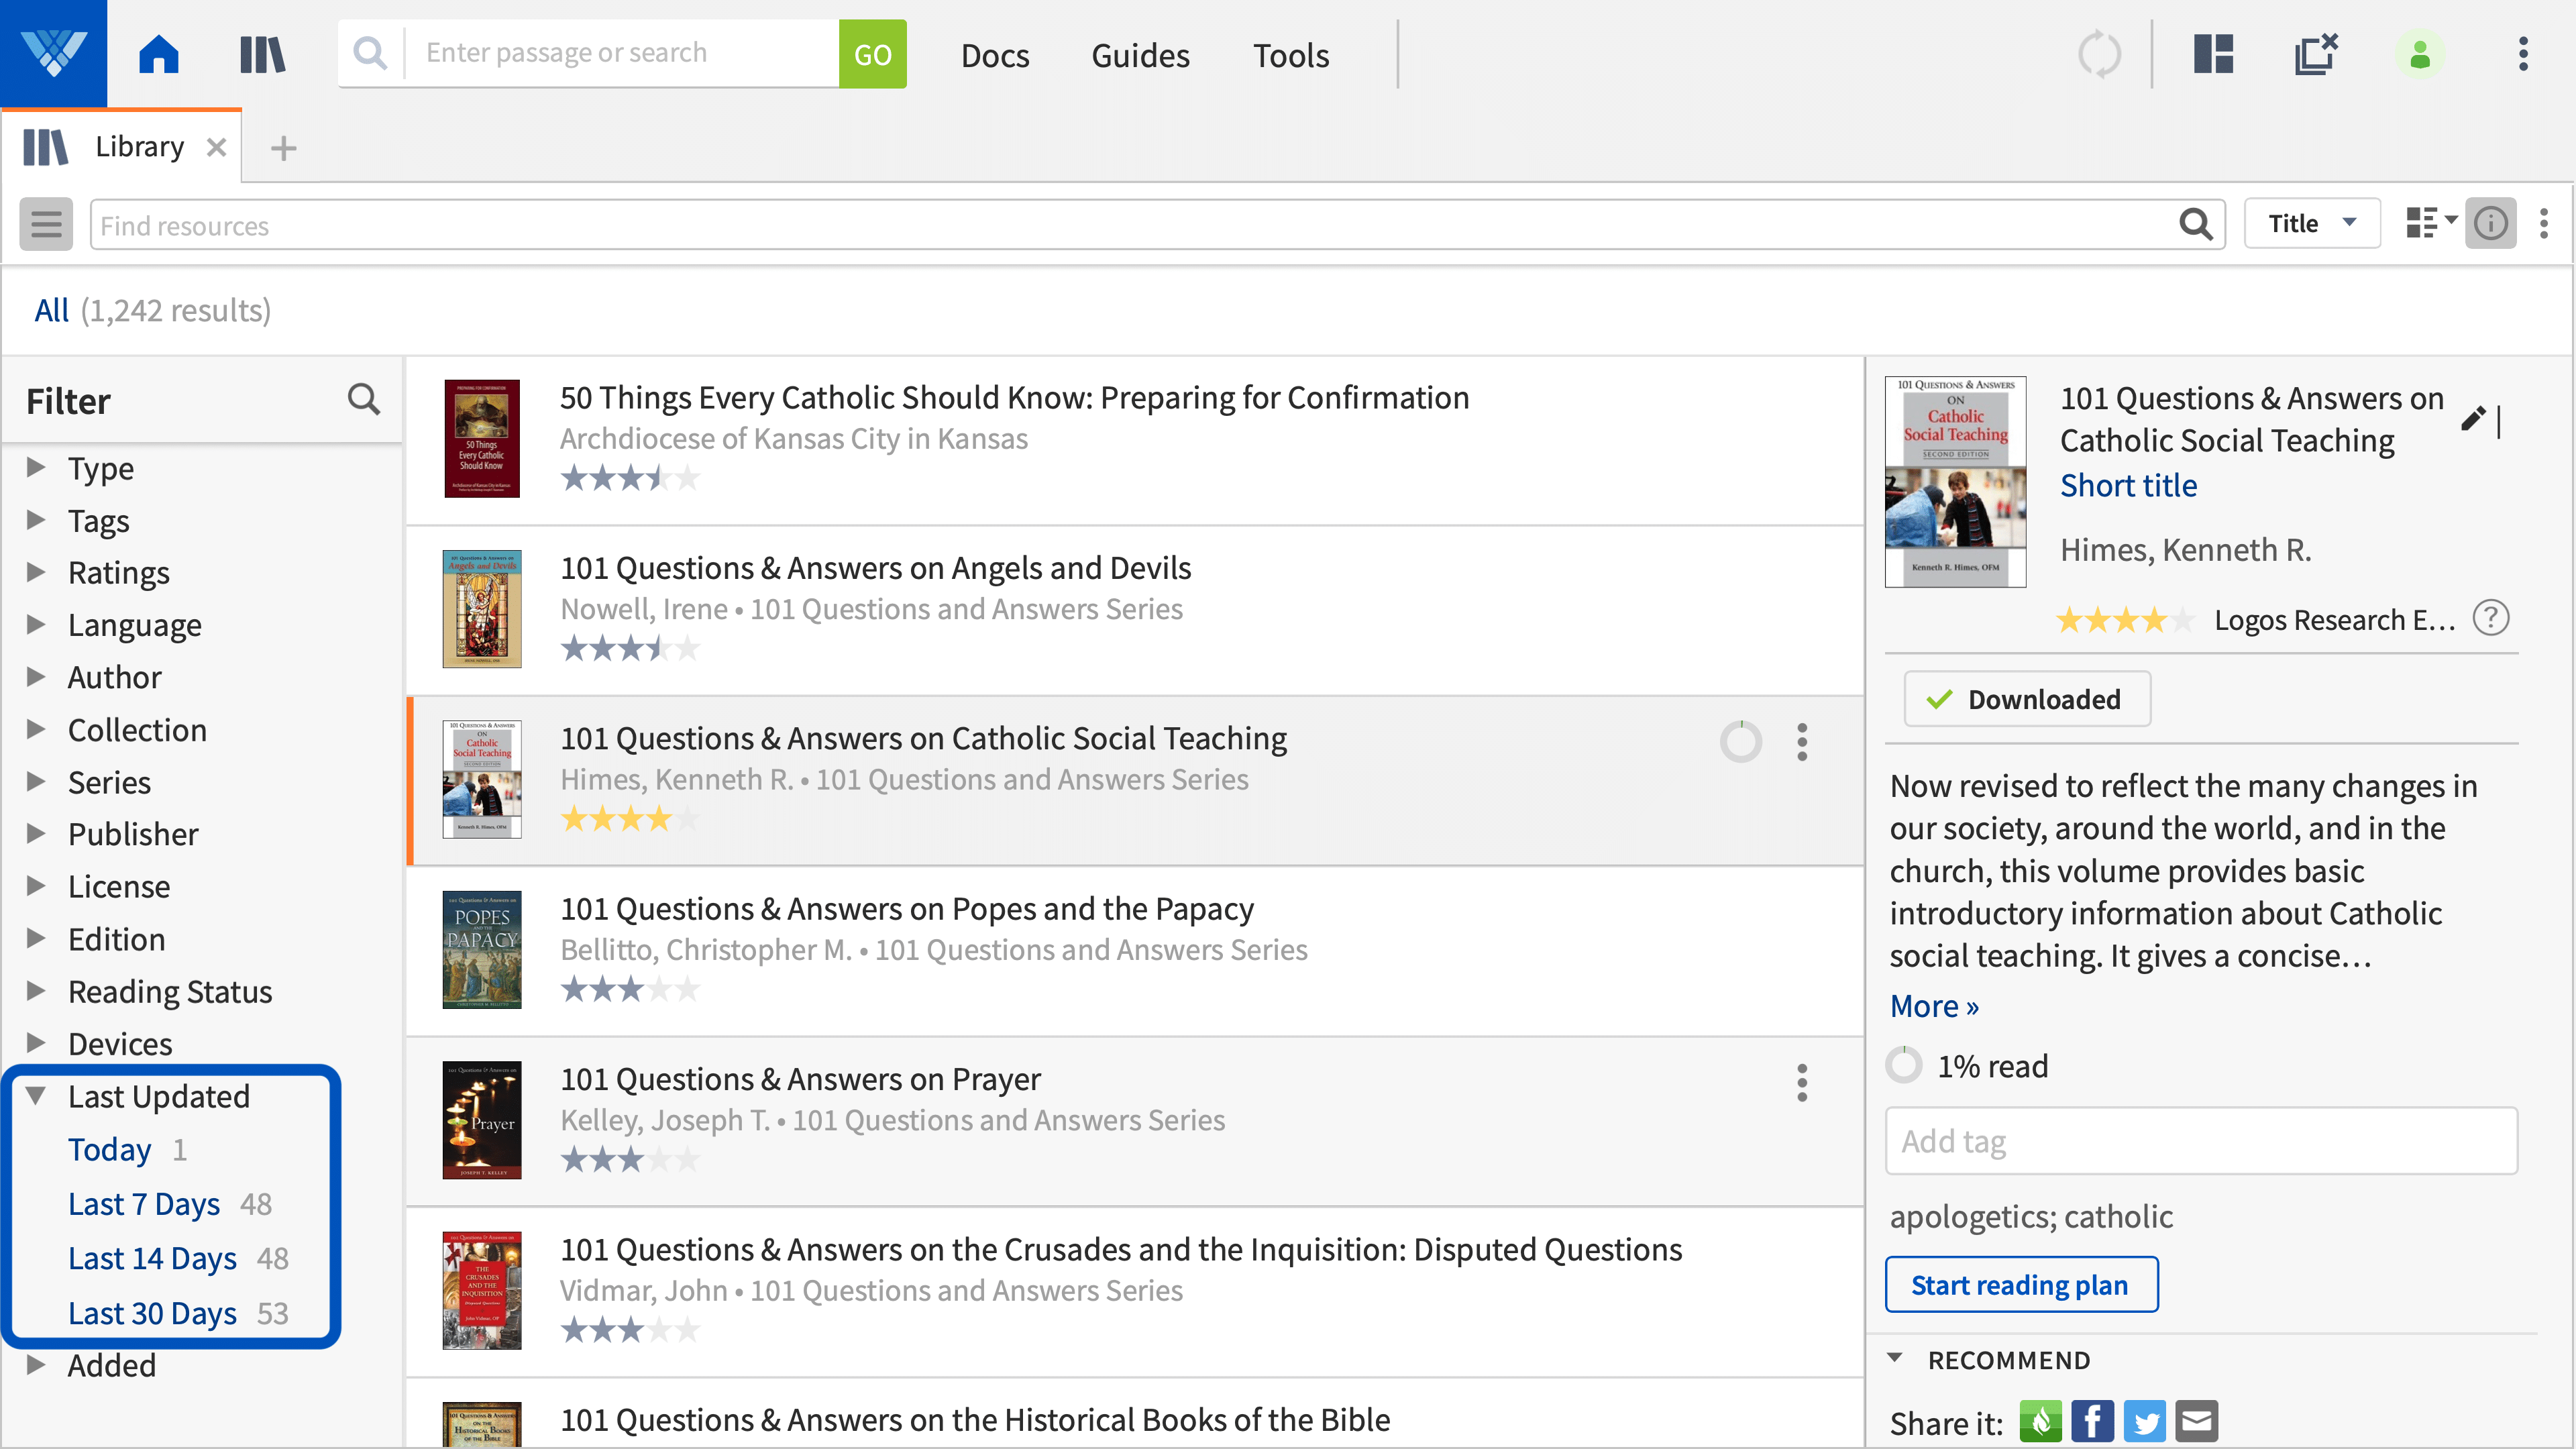
Task: Open the application kebab menu
Action: point(2523,54)
